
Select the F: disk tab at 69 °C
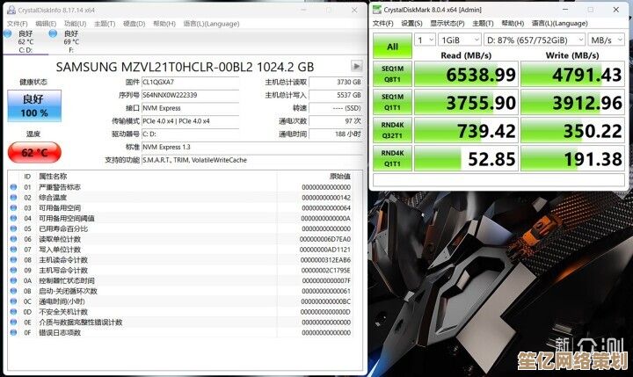tap(70, 41)
